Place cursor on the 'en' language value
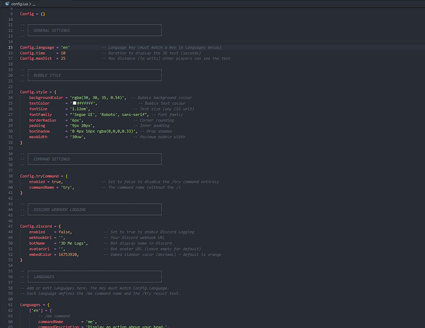The height and width of the screenshot is (328, 425). click(x=65, y=48)
